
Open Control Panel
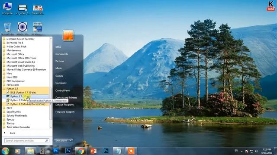63,91
